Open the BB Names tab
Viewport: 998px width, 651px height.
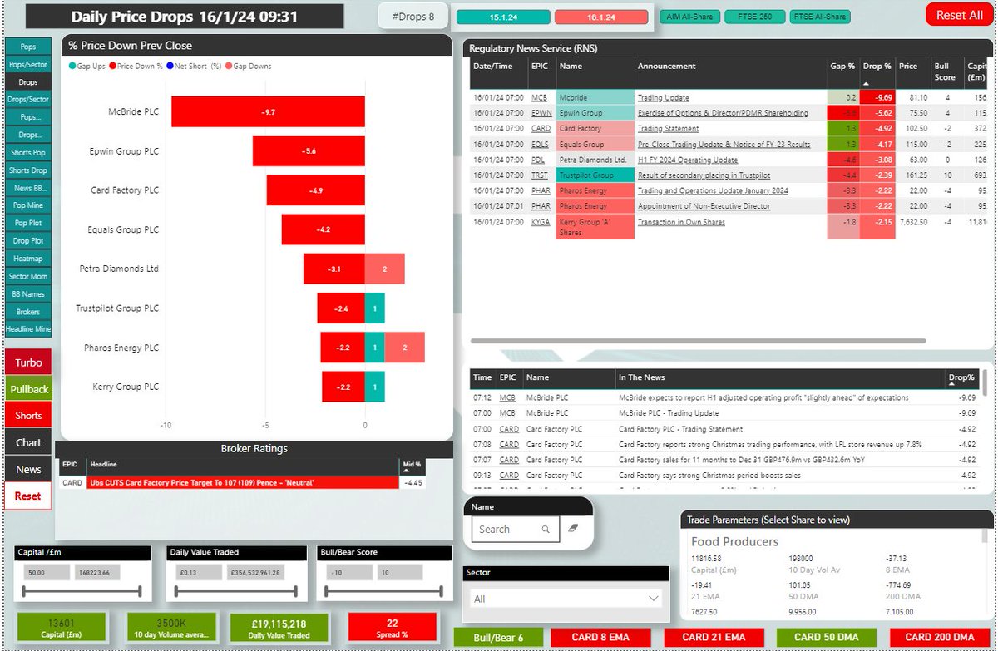(27, 293)
